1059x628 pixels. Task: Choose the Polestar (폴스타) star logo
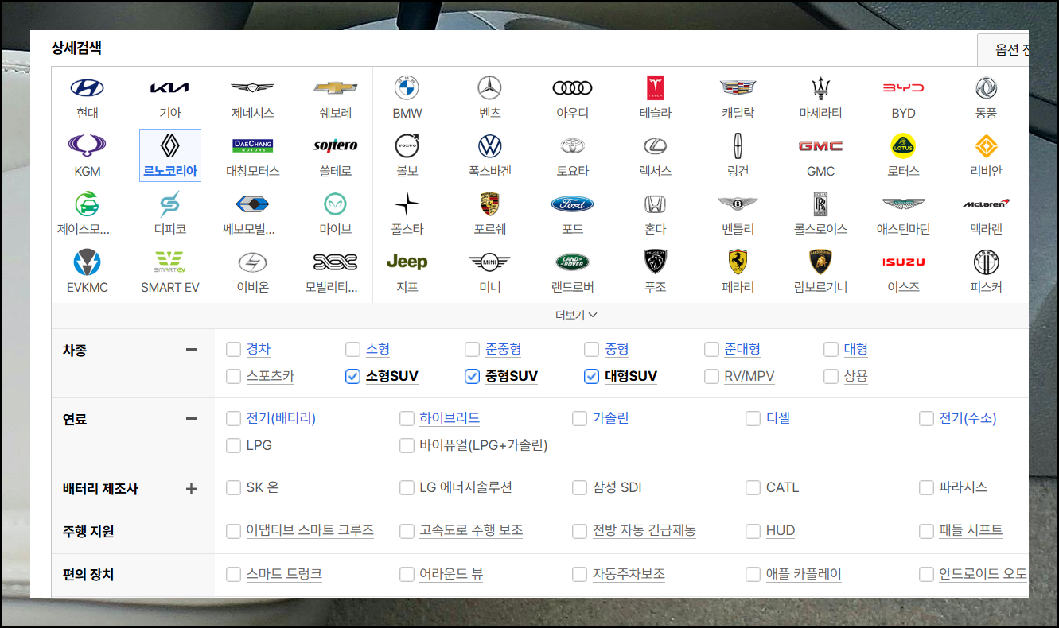click(x=407, y=204)
